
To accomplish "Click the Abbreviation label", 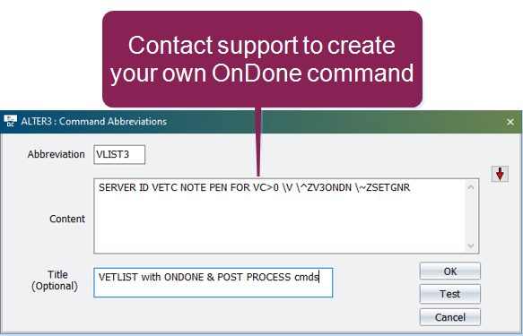I will pyautogui.click(x=56, y=154).
